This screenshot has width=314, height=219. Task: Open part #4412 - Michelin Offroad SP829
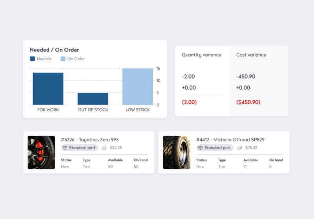(x=228, y=140)
